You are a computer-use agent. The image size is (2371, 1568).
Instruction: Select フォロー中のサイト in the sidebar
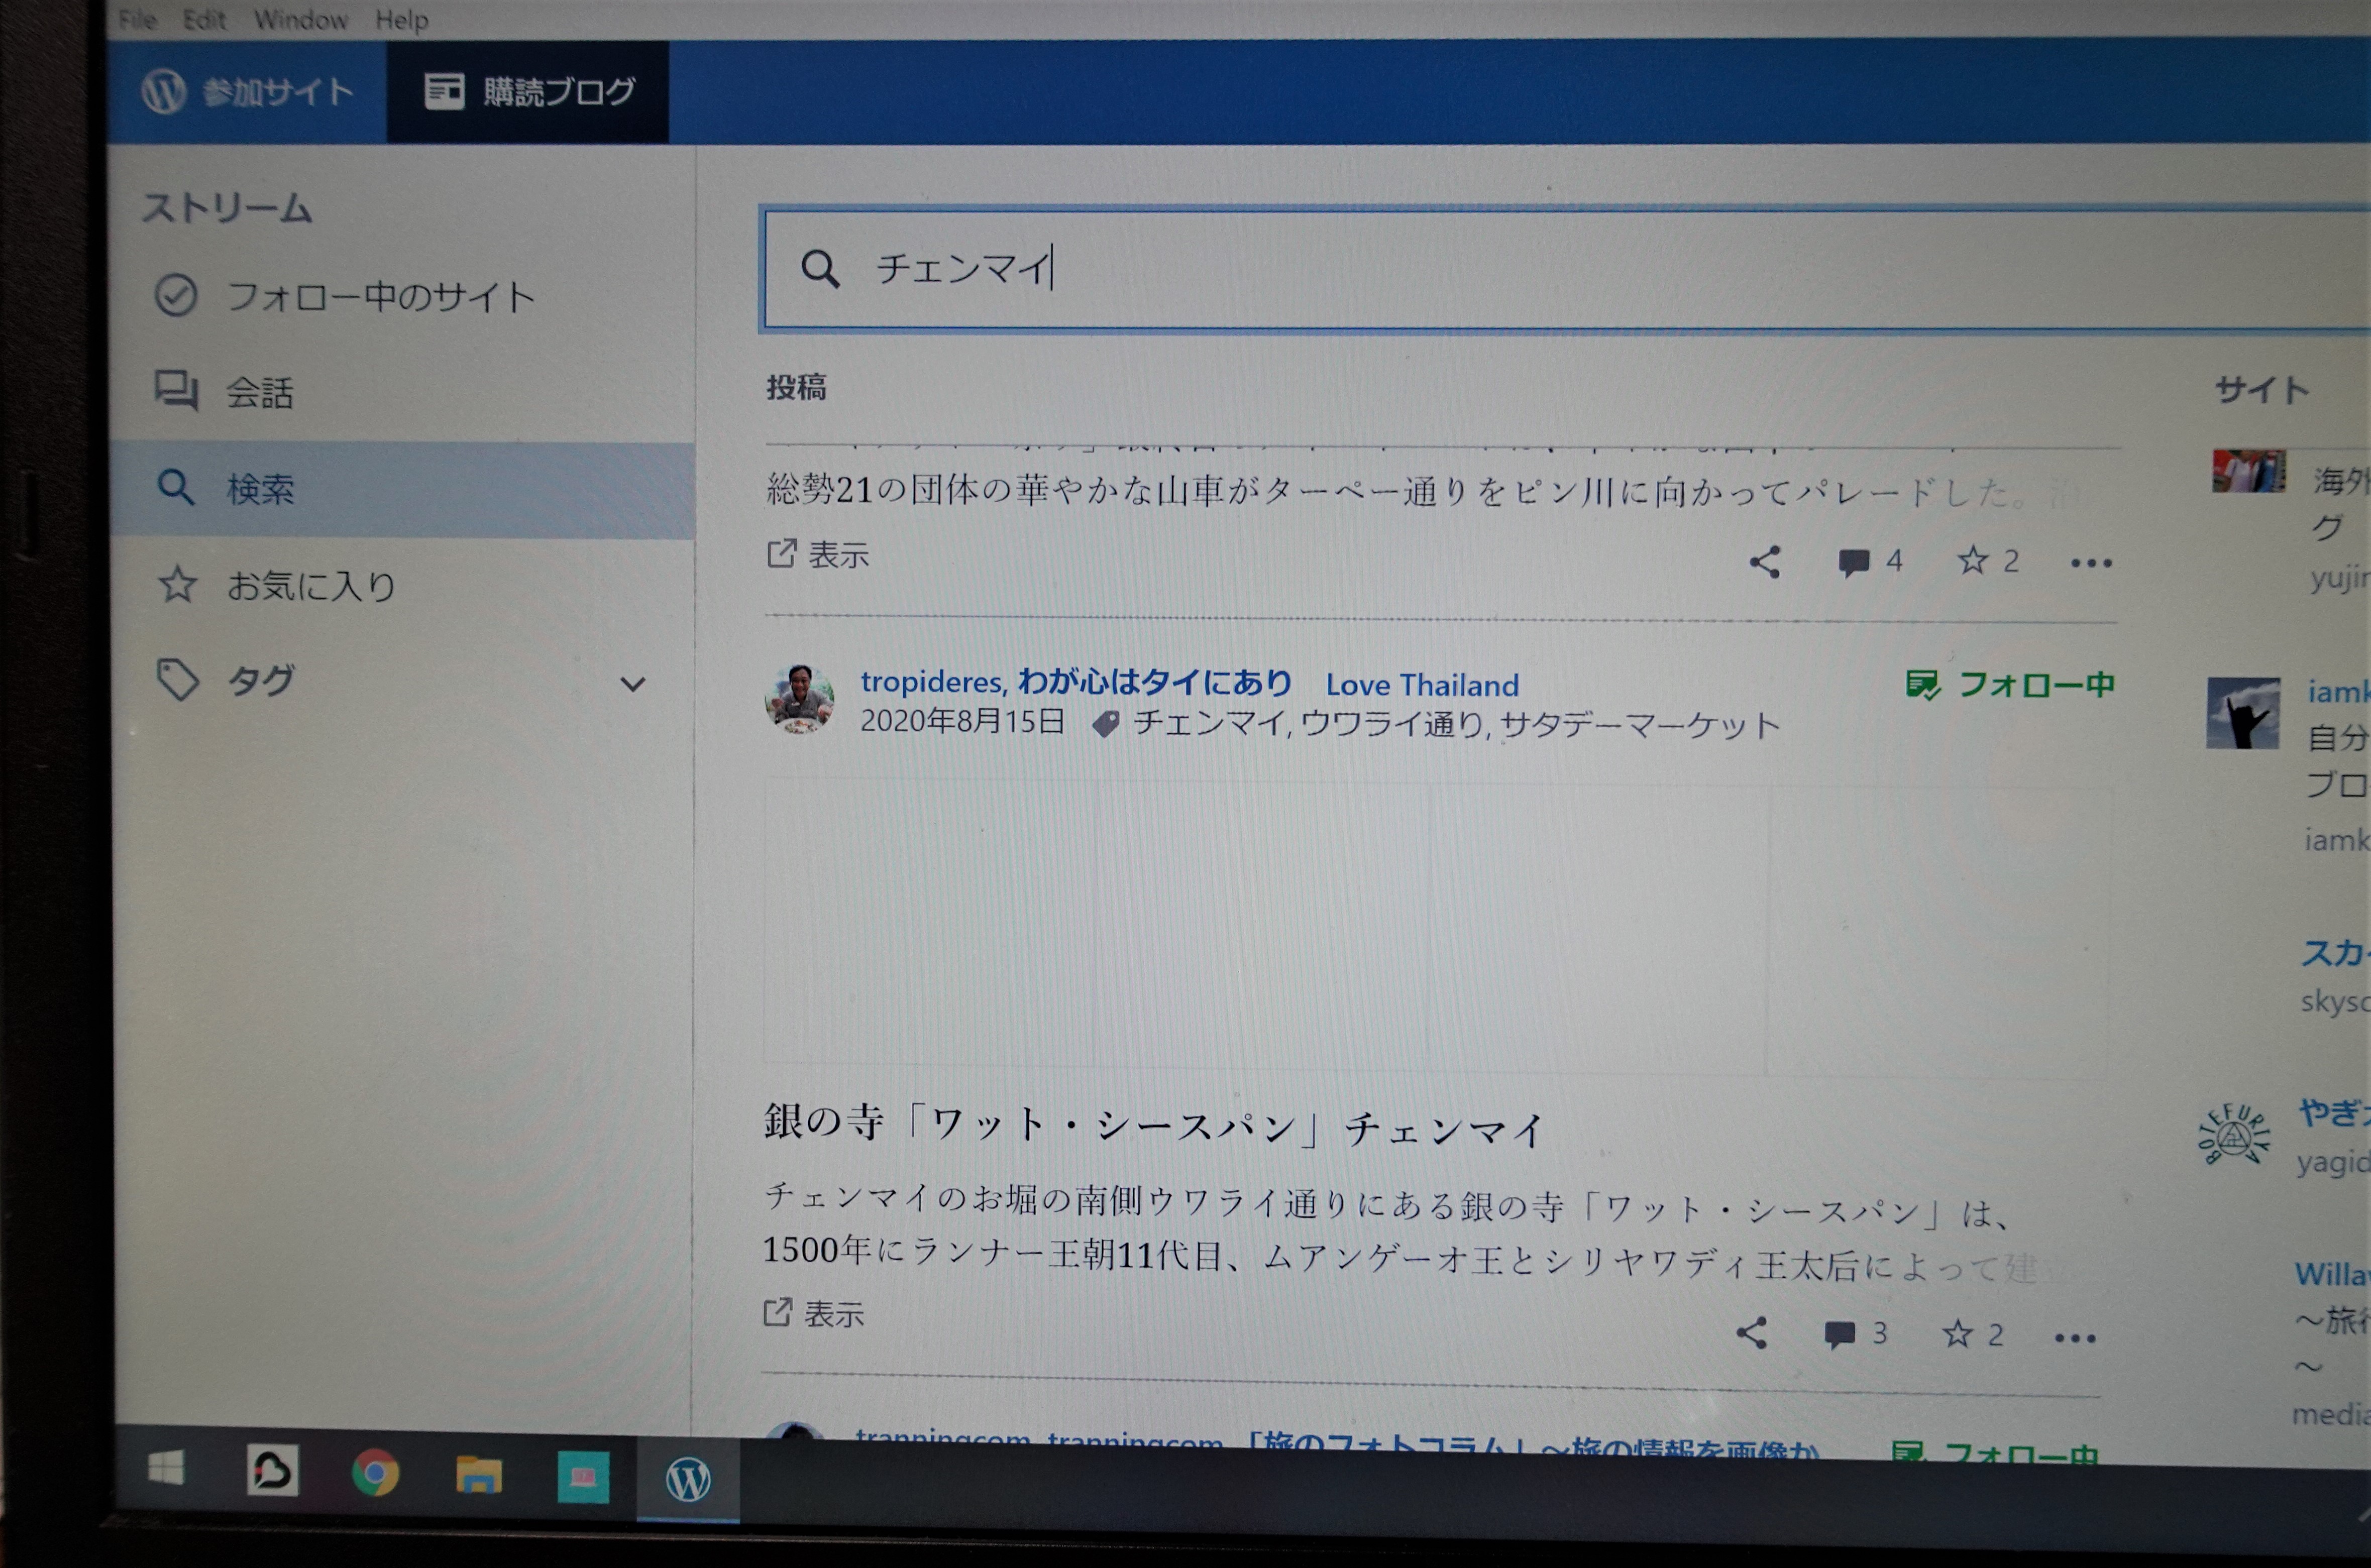tap(379, 297)
